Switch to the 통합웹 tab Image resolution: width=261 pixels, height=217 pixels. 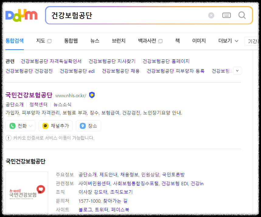click(x=71, y=41)
